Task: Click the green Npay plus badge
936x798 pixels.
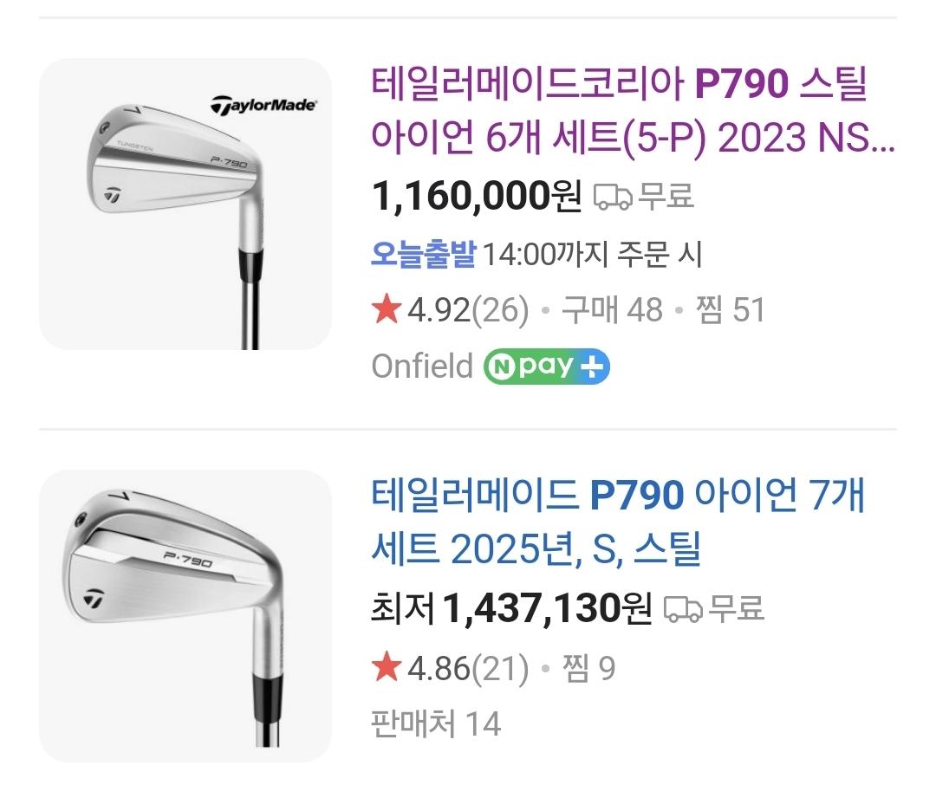Action: tap(547, 367)
